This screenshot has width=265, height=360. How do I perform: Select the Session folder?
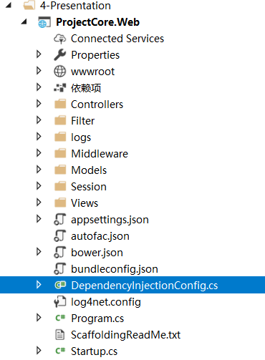[x=89, y=187]
